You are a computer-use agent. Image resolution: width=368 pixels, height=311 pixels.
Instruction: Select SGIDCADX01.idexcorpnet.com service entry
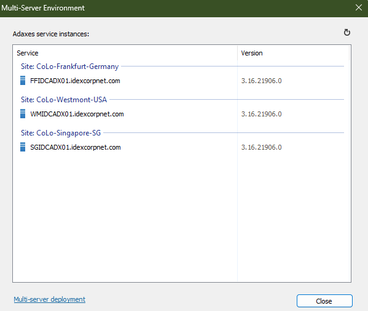76,147
